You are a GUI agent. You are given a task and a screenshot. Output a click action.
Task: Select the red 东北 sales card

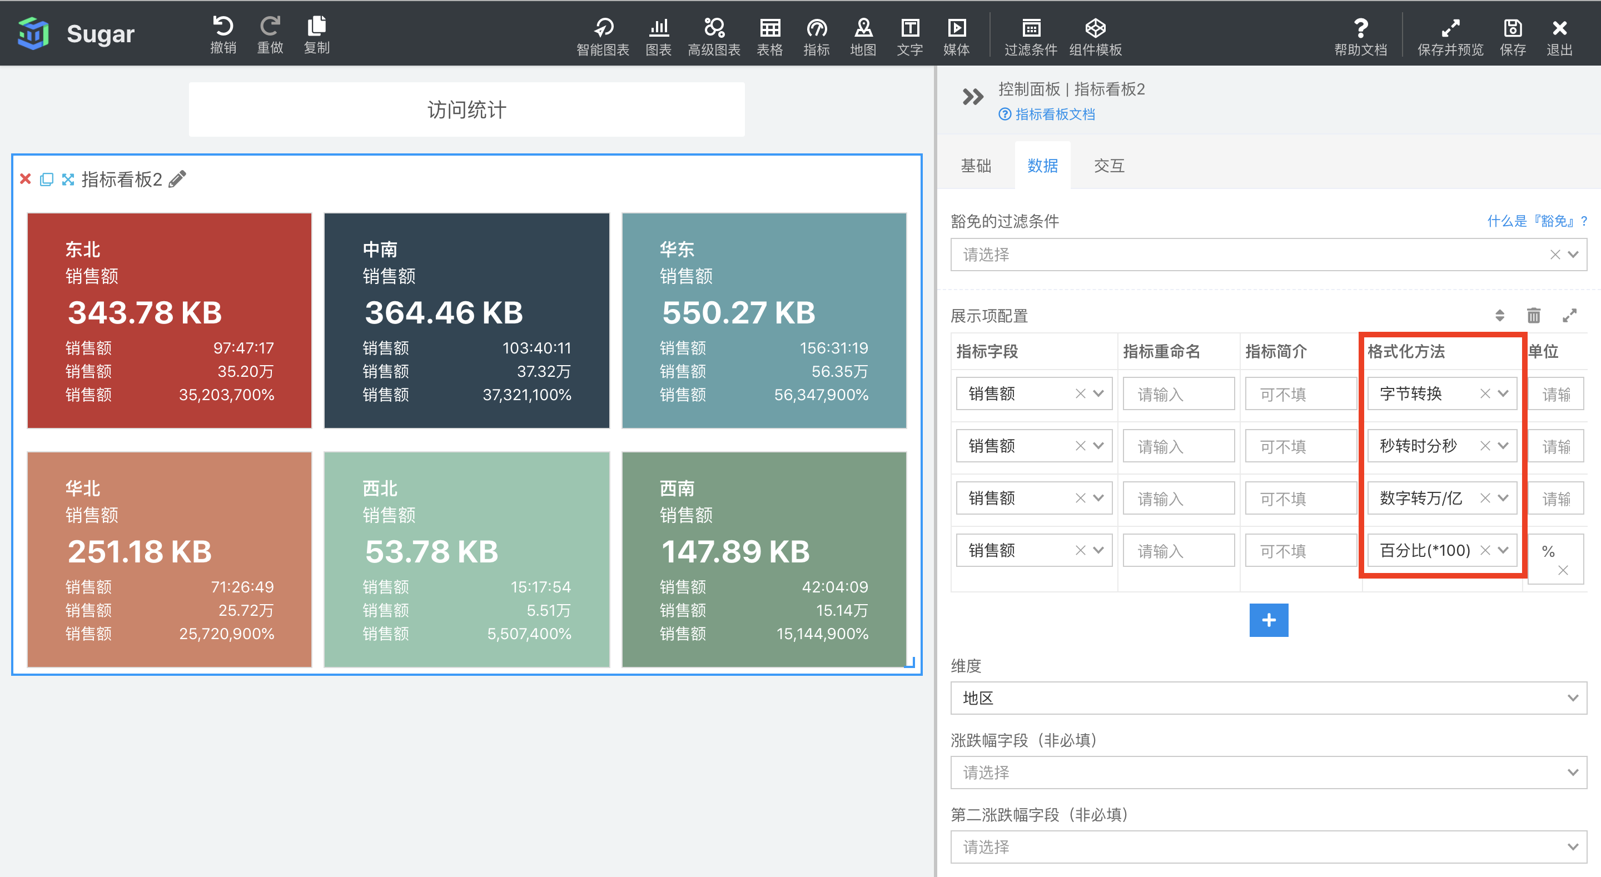click(169, 321)
